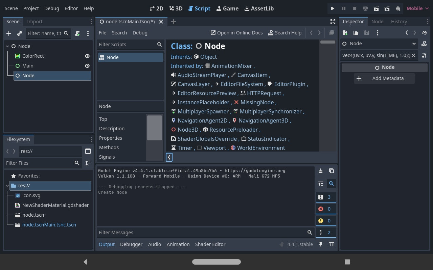Click the Search Help button
Viewport: 433px width, 270px height.
coord(285,33)
